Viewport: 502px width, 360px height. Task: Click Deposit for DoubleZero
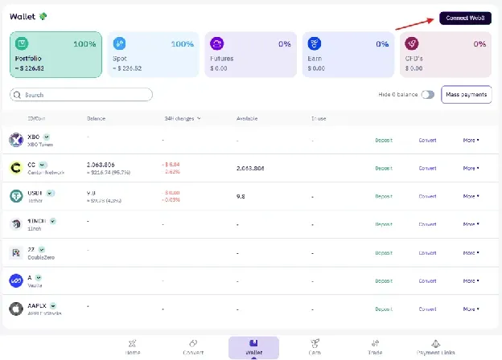click(x=384, y=253)
